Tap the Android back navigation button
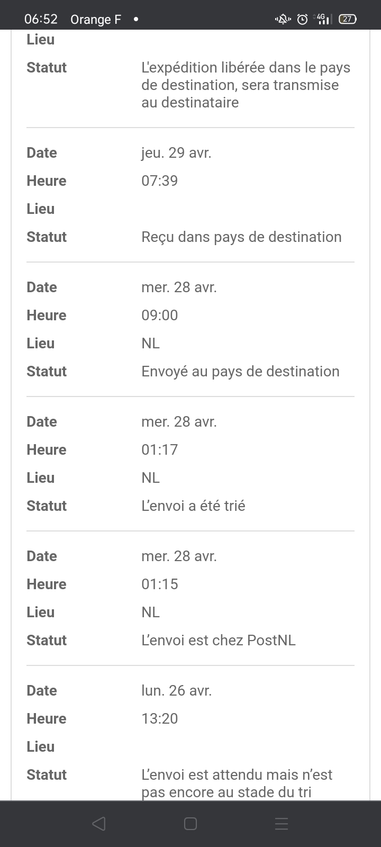 point(99,824)
